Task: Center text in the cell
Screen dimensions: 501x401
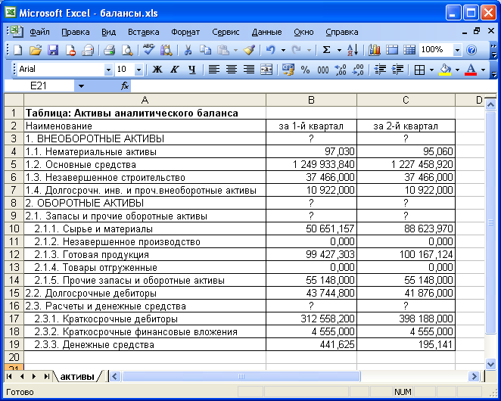Action: click(x=232, y=70)
